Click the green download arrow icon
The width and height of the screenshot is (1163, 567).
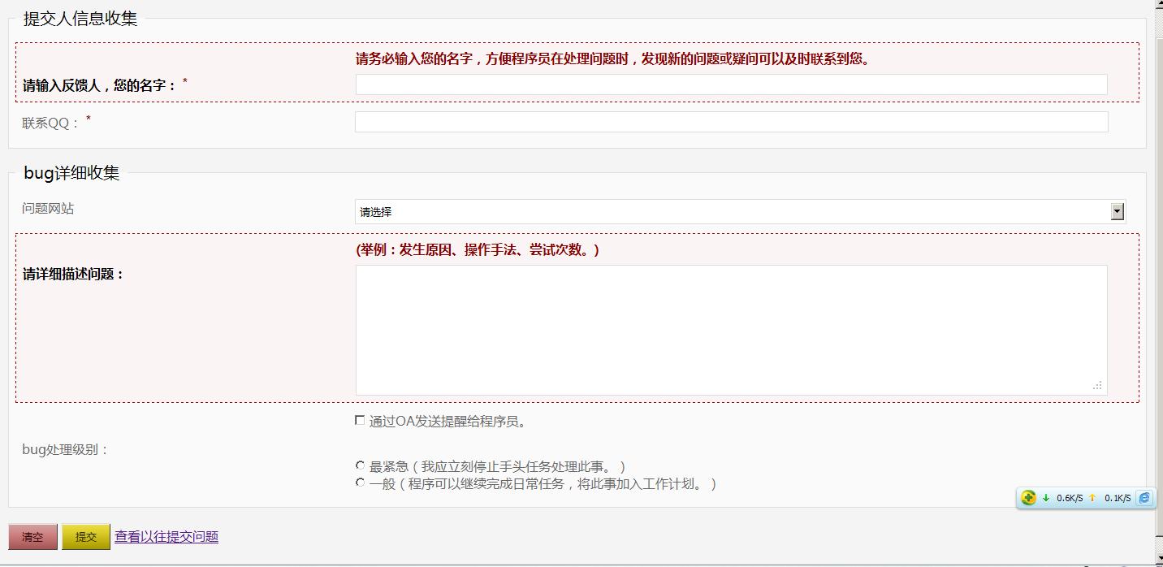[x=1046, y=498]
